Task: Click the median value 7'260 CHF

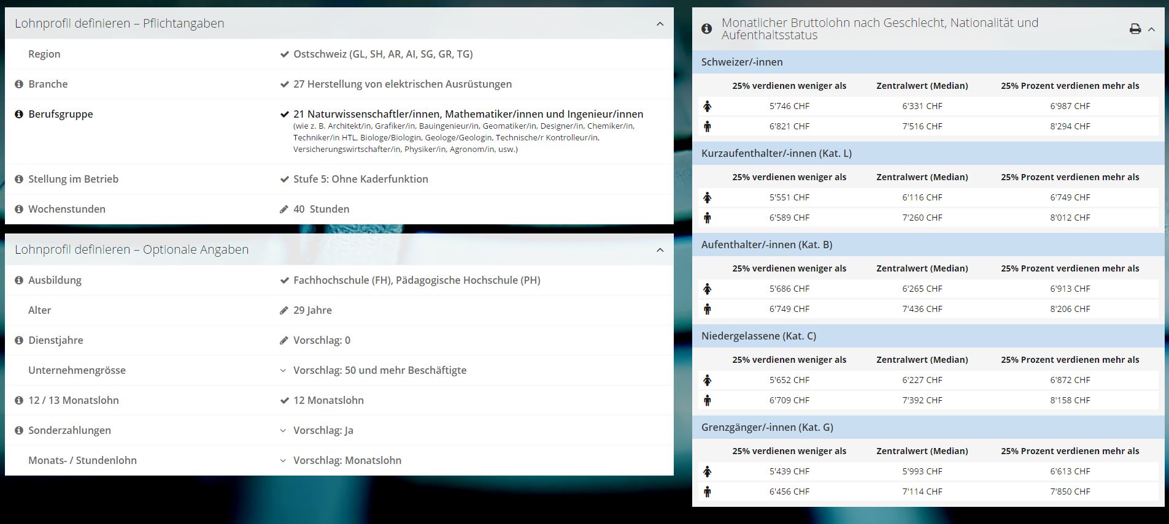Action: coord(922,218)
